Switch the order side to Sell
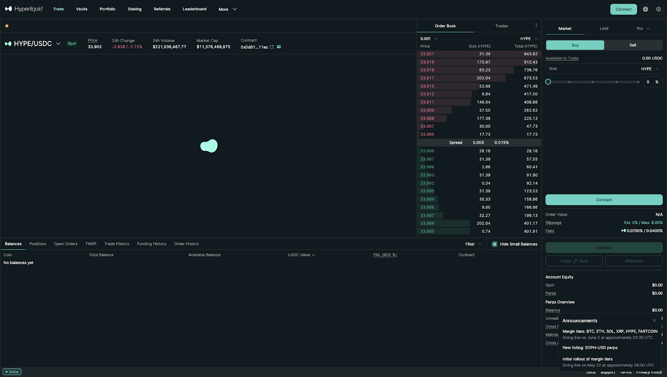This screenshot has height=377, width=667. [x=632, y=45]
